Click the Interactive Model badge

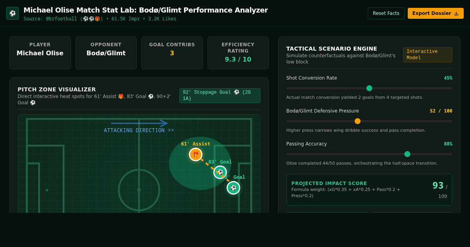[x=428, y=55]
